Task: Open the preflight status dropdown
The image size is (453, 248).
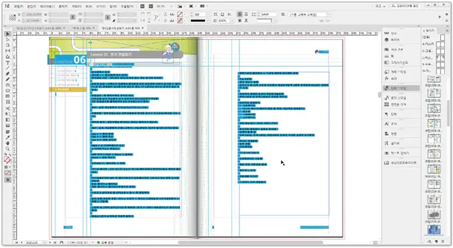Action: pyautogui.click(x=126, y=243)
